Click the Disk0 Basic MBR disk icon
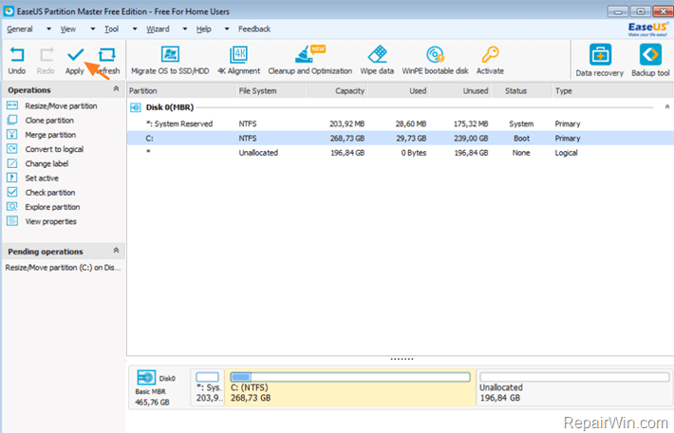This screenshot has height=433, width=674. tap(146, 378)
